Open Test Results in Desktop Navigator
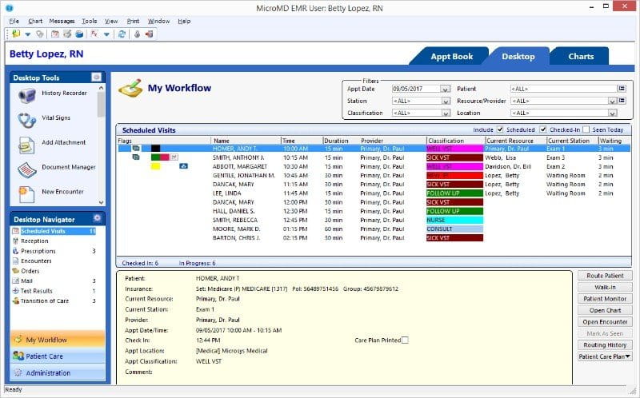 coord(36,291)
